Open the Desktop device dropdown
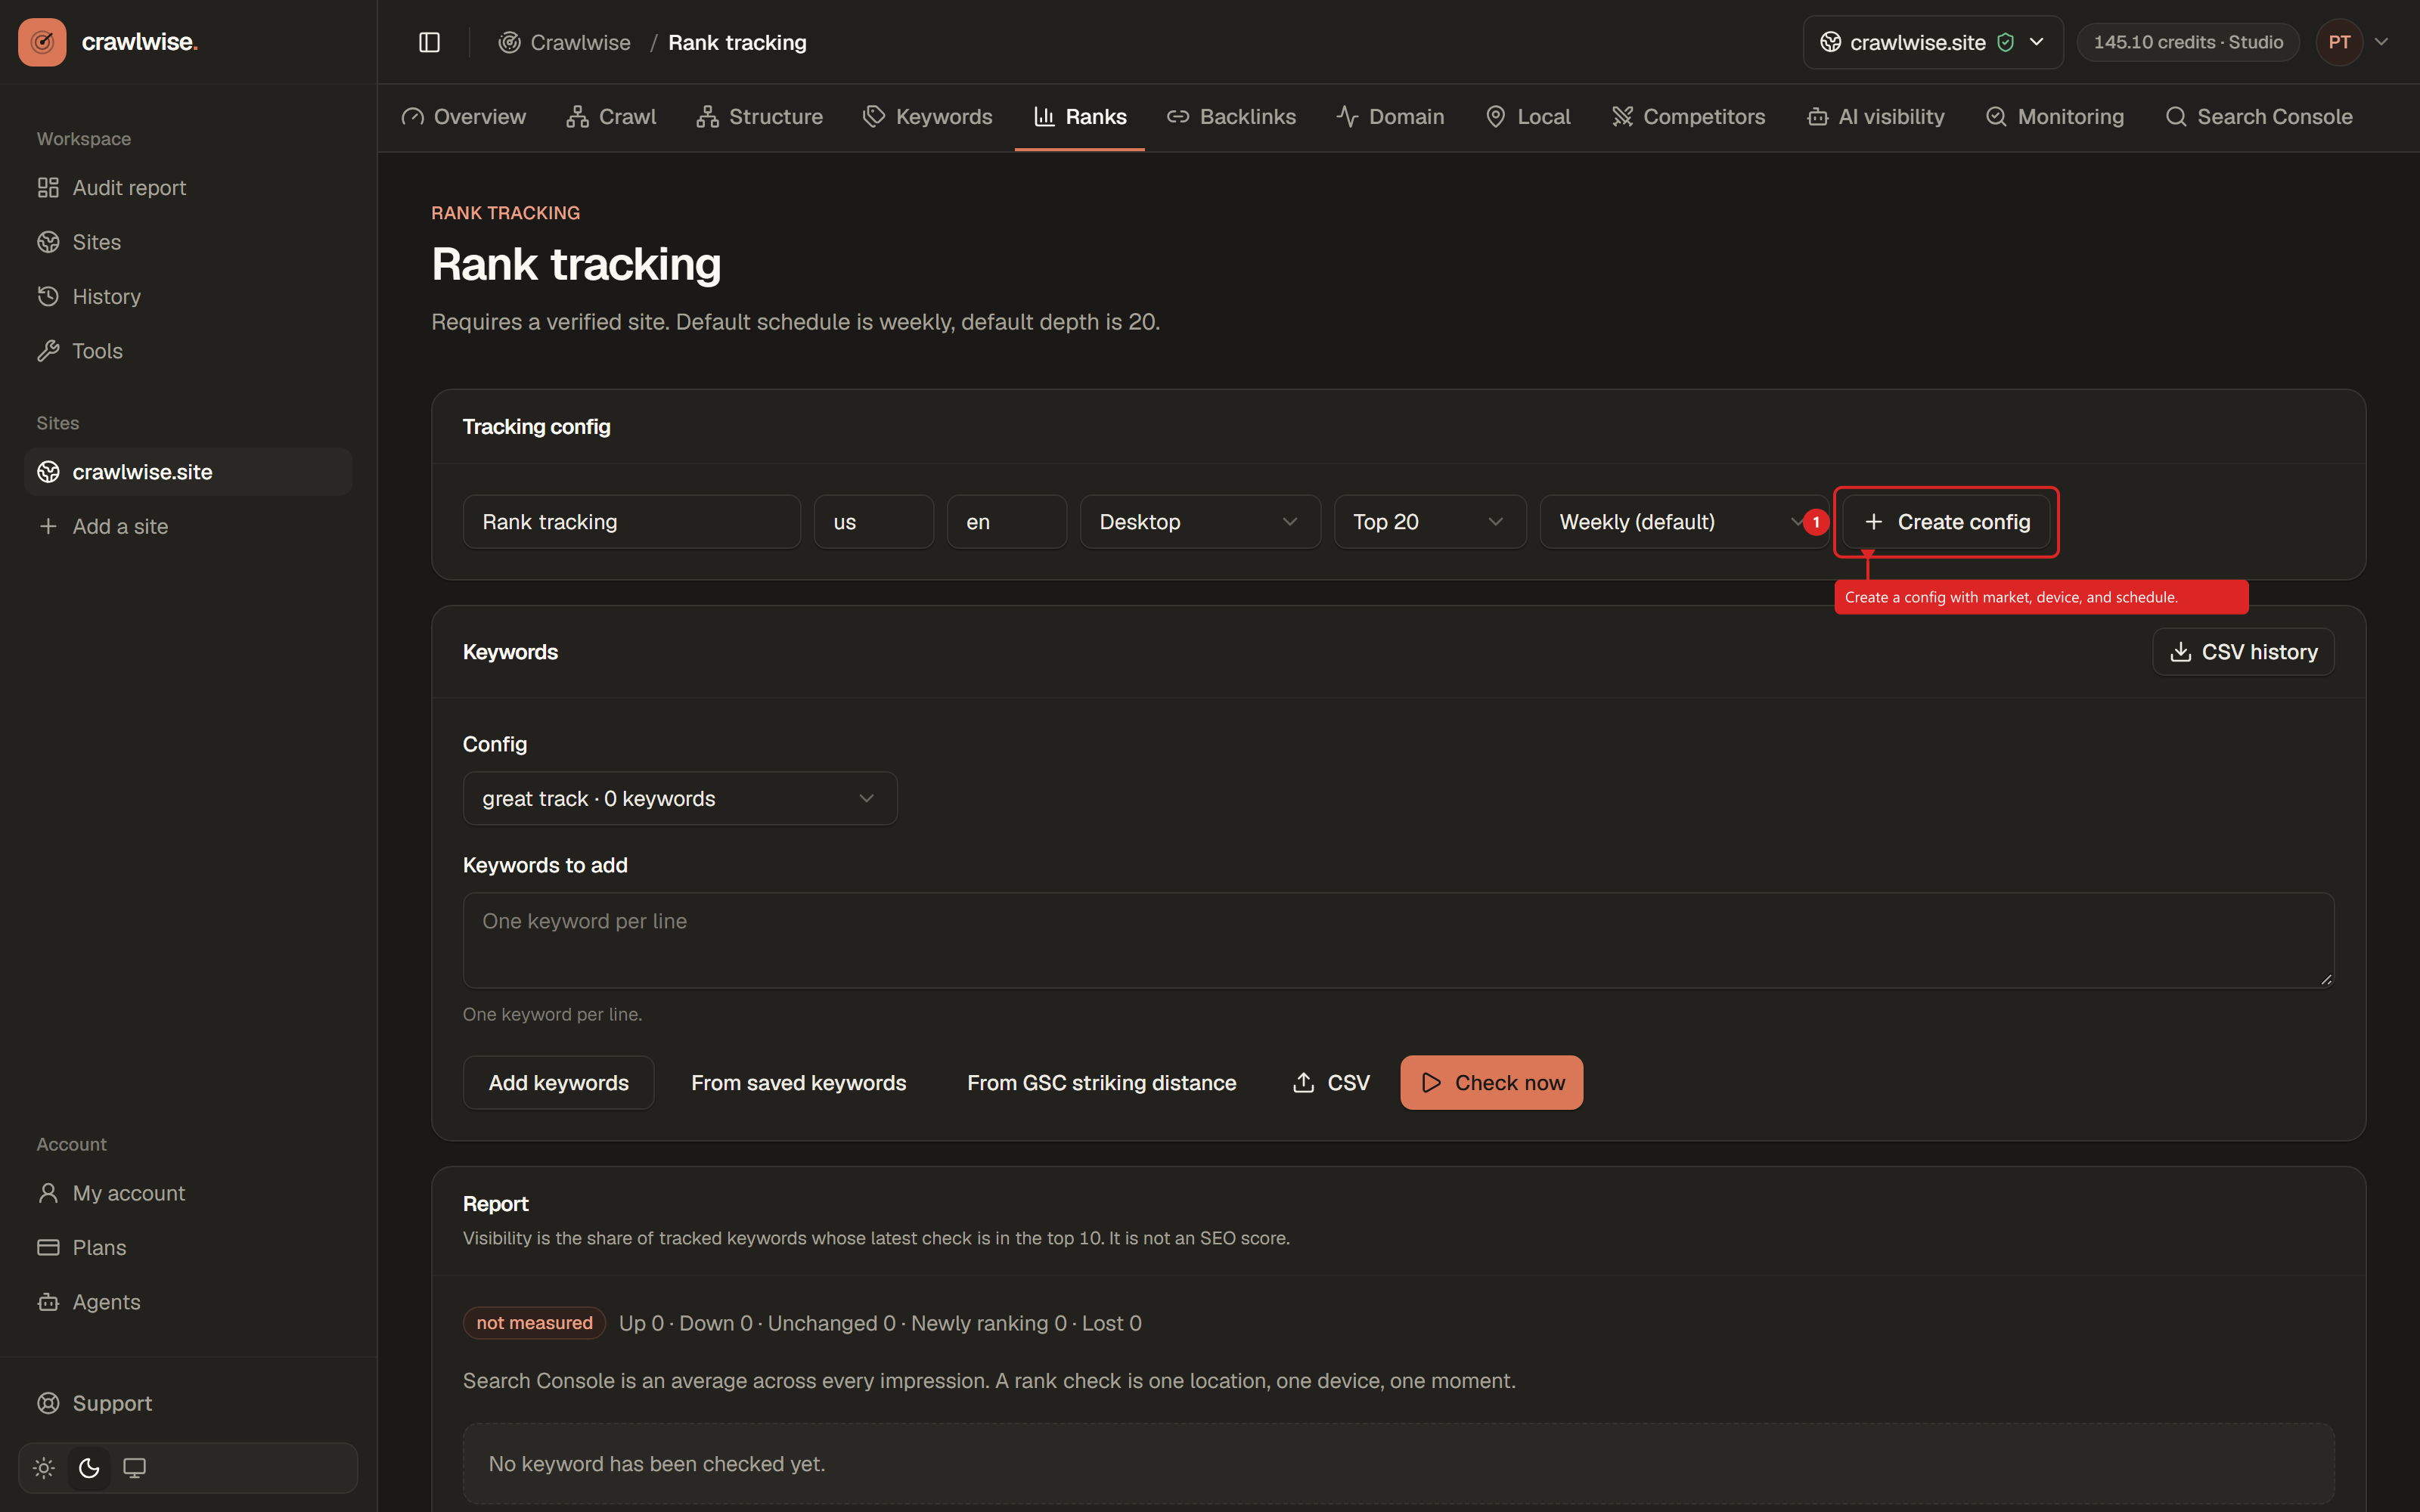Screen dimensions: 2420x1512 1199,521
